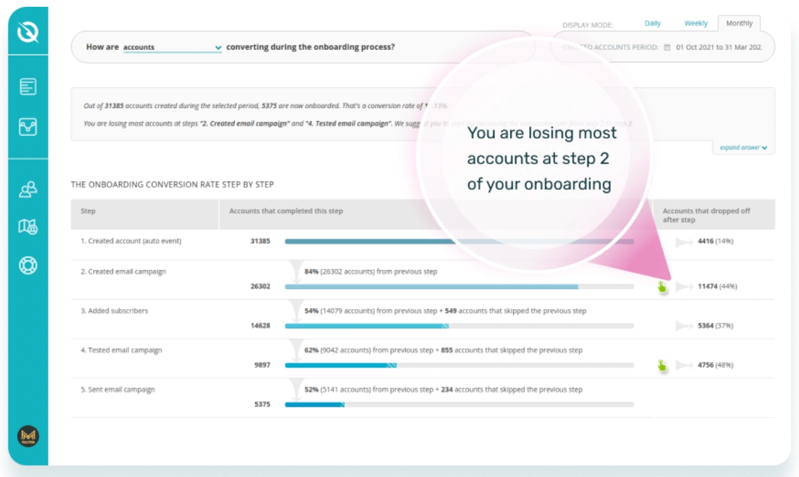This screenshot has width=799, height=477.
Task: Click the calendar icon beside the date period
Action: (x=667, y=48)
